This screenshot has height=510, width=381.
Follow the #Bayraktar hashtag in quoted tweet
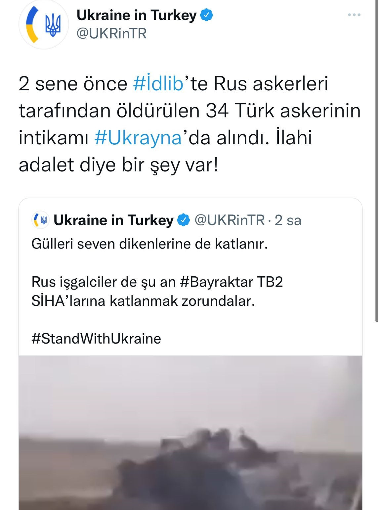coord(217,282)
